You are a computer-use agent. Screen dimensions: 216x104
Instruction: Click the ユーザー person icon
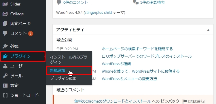(5, 66)
